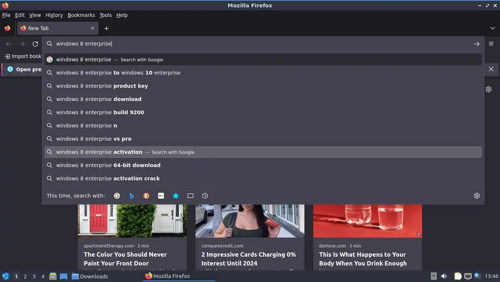The width and height of the screenshot is (500, 282).
Task: Choose suggestion 'windows 8 enterprise 64-bit download'
Action: click(x=263, y=165)
